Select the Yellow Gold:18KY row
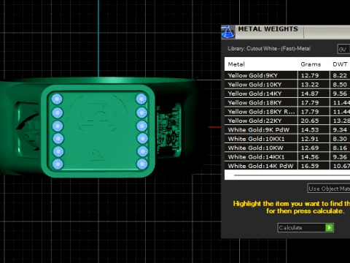Image resolution: width=350 pixels, height=263 pixels. [287, 102]
